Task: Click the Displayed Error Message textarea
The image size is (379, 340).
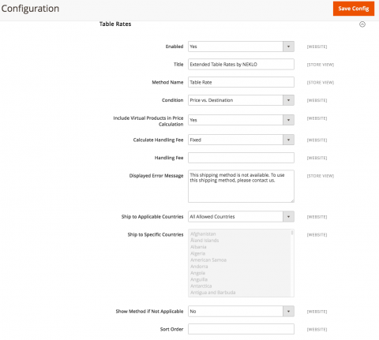Action: pyautogui.click(x=241, y=186)
